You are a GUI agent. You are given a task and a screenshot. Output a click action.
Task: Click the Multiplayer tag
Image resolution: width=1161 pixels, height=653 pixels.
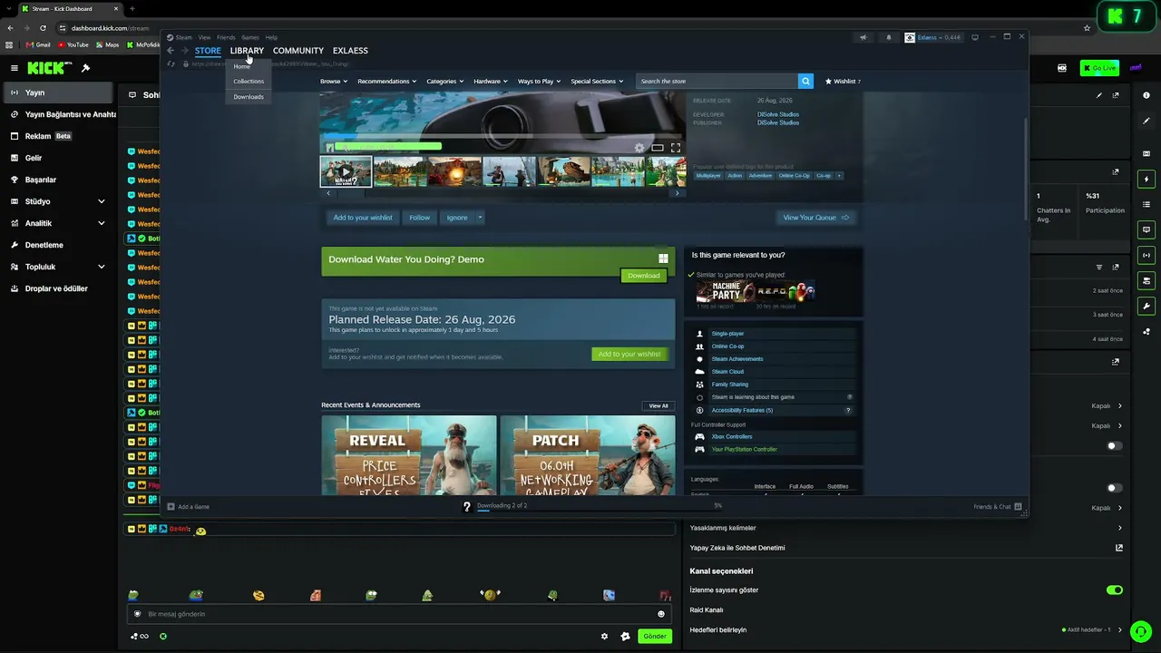708,175
